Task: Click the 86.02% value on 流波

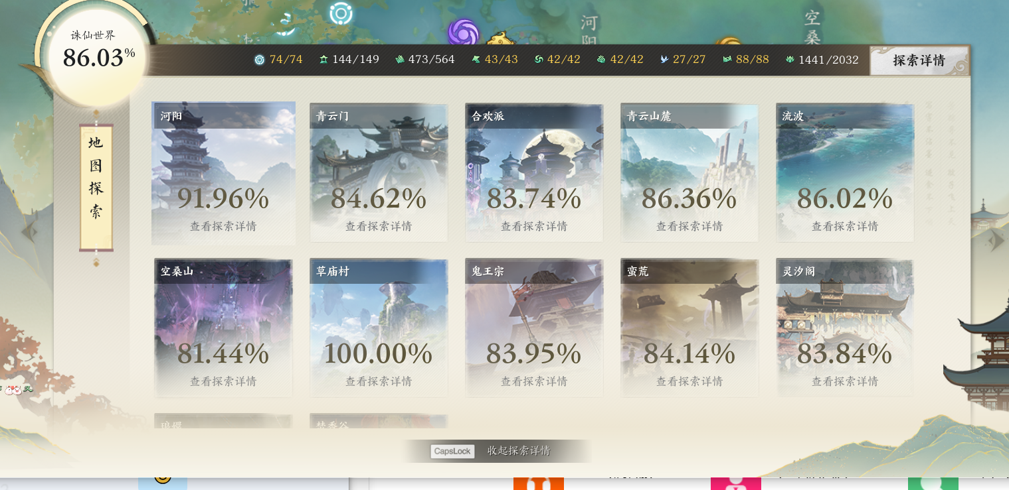Action: point(845,198)
